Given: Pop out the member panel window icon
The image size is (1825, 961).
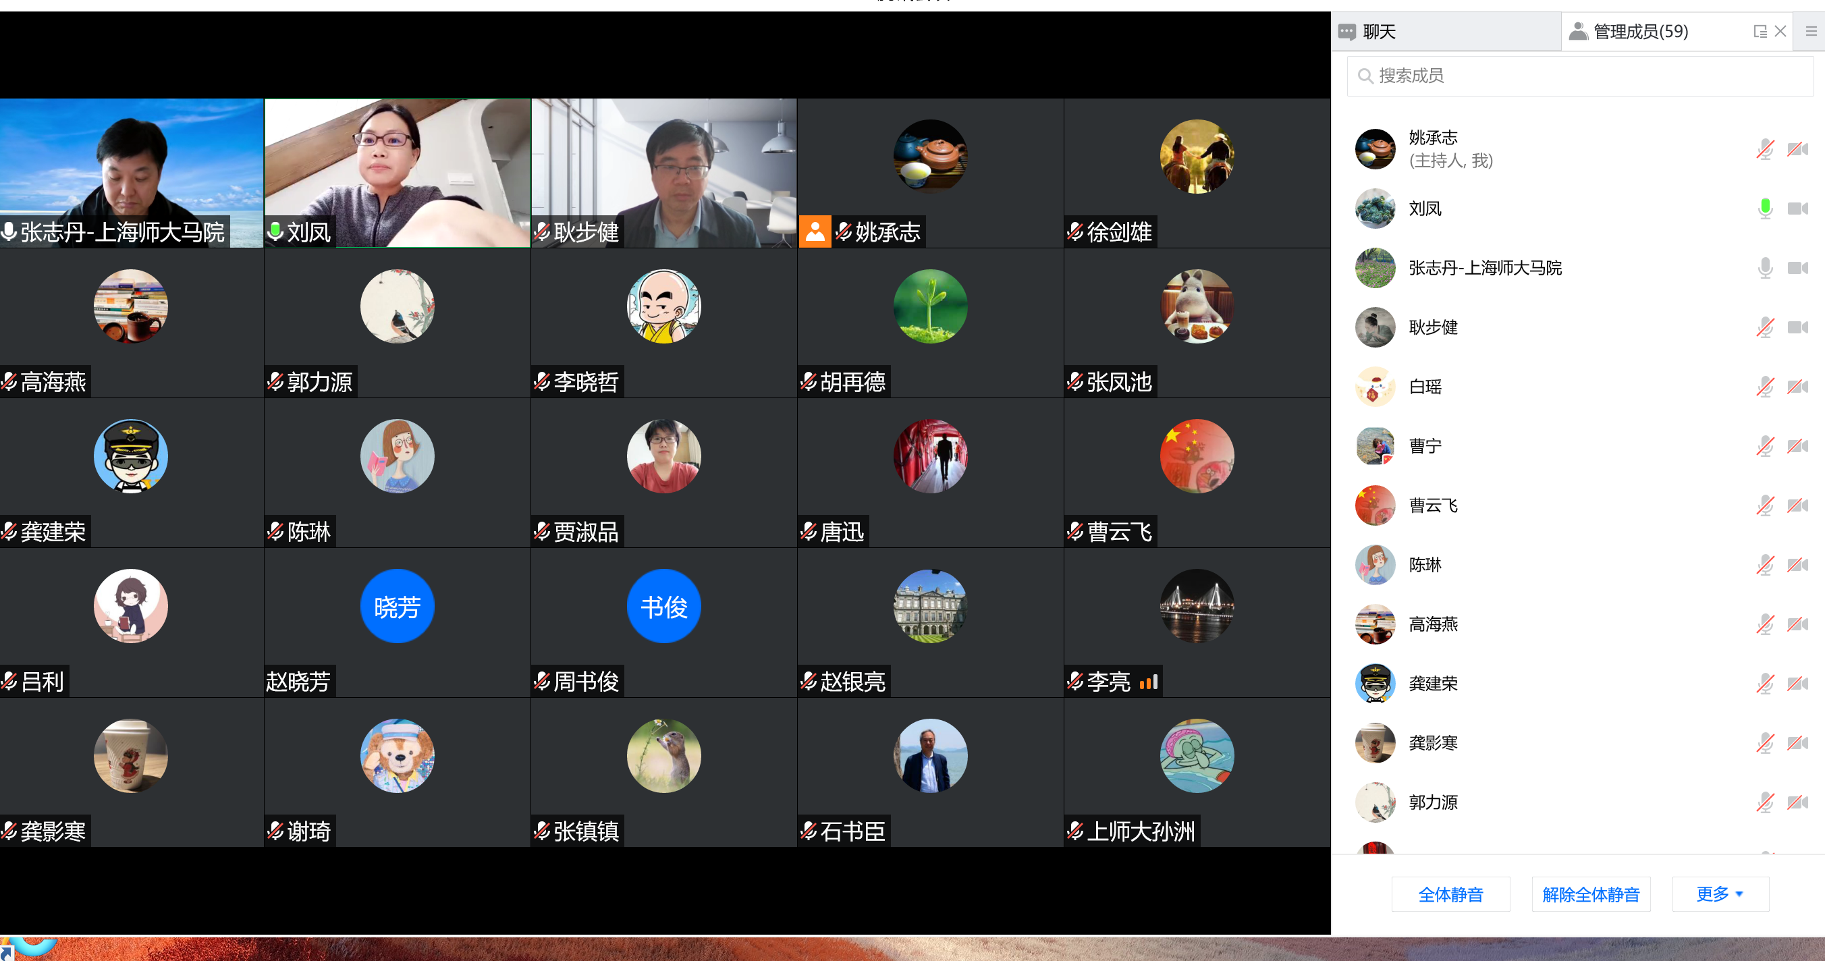Looking at the screenshot, I should pos(1760,32).
